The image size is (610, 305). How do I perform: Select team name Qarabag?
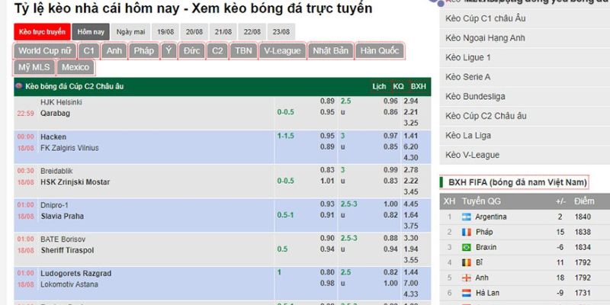coord(55,113)
